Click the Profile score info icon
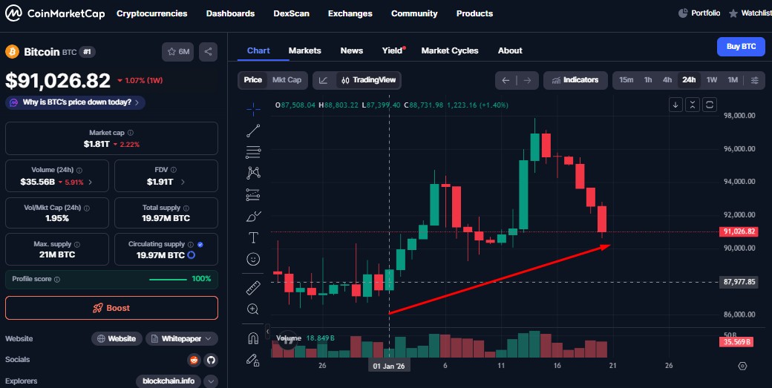This screenshot has height=388, width=772. tap(57, 280)
